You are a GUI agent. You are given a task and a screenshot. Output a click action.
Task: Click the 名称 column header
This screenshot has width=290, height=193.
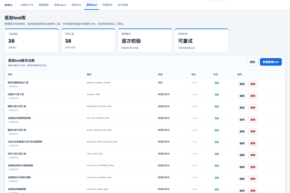[x=10, y=75]
